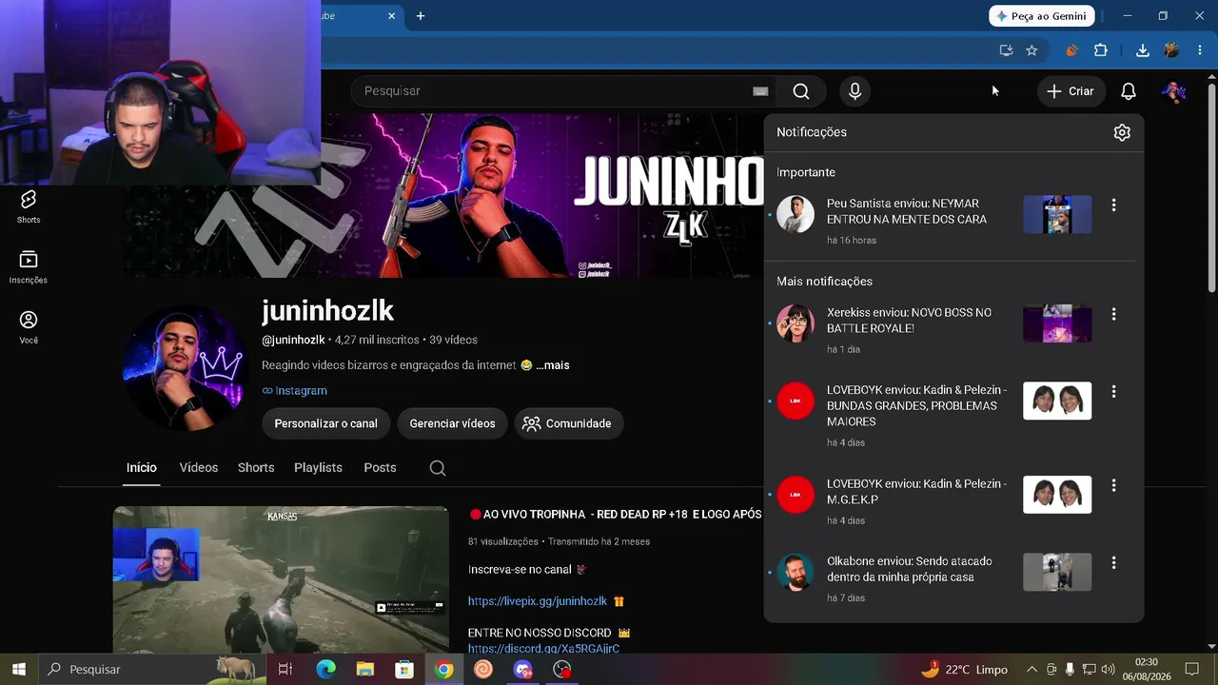The width and height of the screenshot is (1218, 685).
Task: Click the install app icon in address bar
Action: 1006,50
